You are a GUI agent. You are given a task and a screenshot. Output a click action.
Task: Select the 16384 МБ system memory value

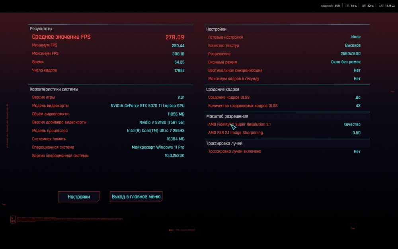(x=176, y=139)
